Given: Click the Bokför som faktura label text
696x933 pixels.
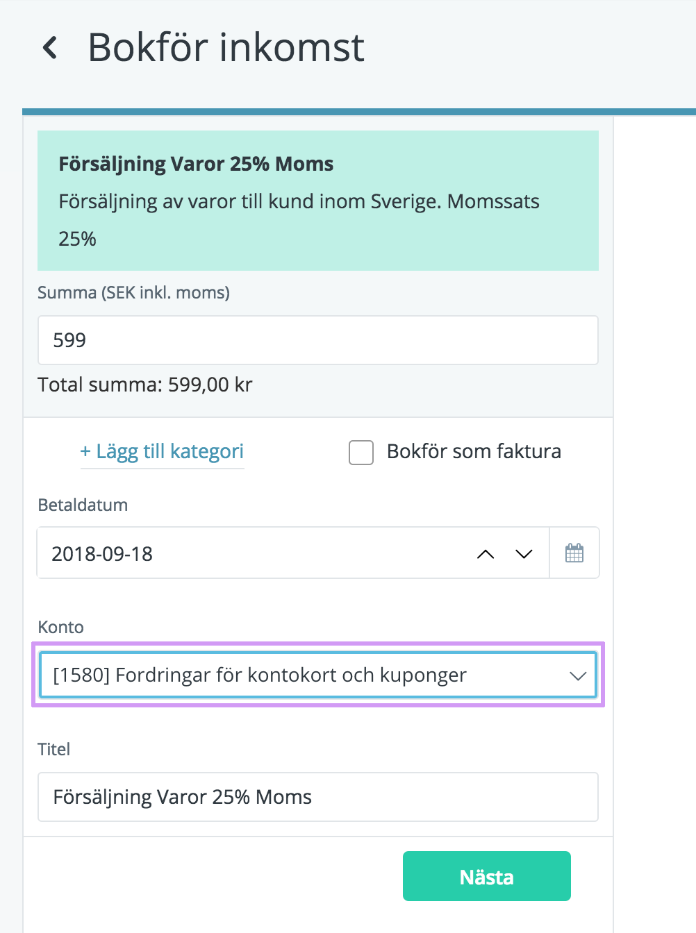Looking at the screenshot, I should (x=474, y=451).
